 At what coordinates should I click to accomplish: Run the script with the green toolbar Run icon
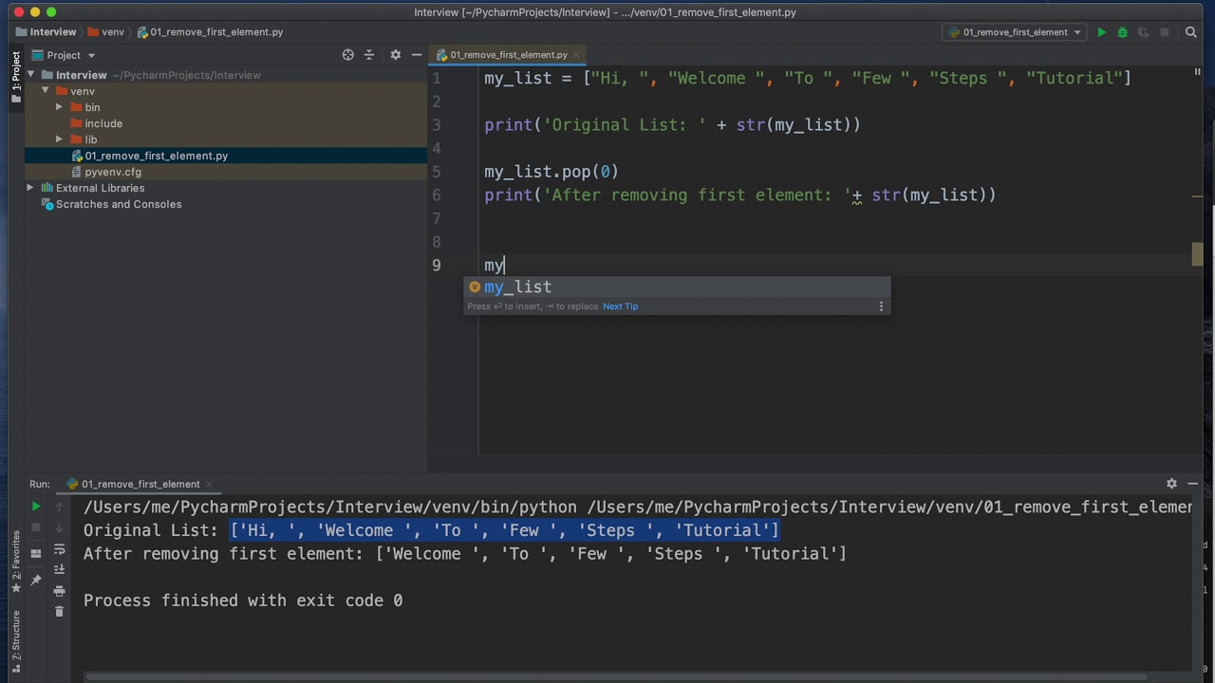pyautogui.click(x=1101, y=32)
